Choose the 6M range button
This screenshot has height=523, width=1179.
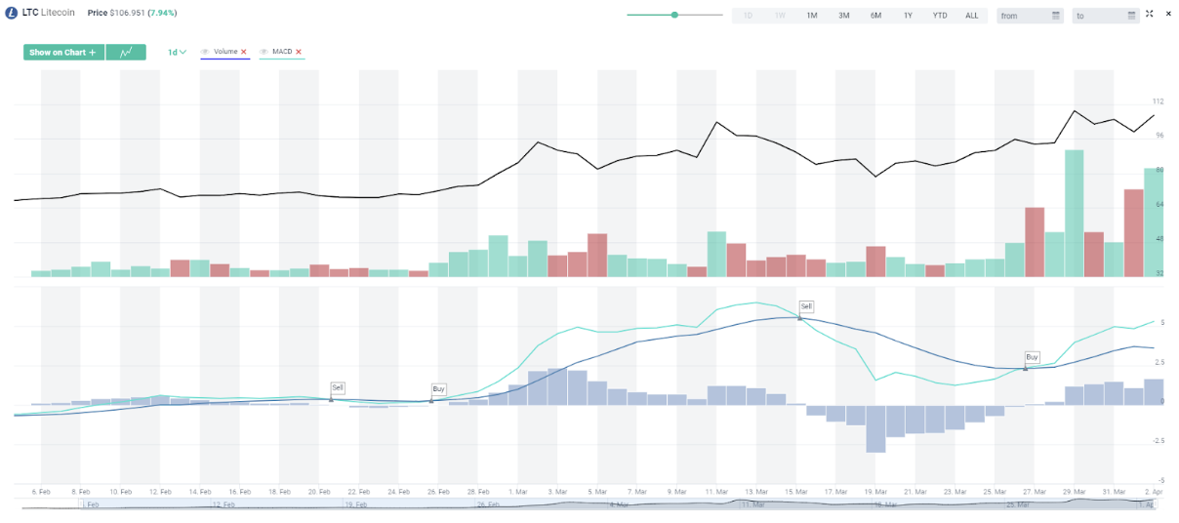tap(875, 16)
